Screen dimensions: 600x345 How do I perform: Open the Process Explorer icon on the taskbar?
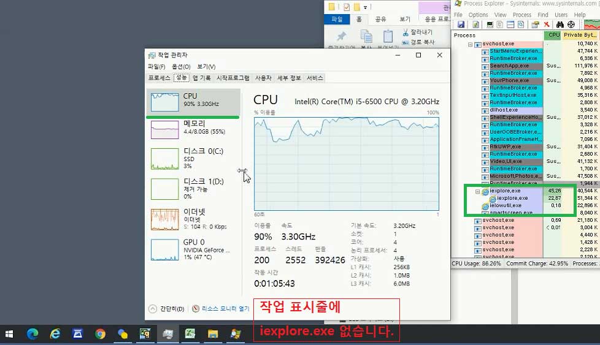pyautogui.click(x=236, y=335)
